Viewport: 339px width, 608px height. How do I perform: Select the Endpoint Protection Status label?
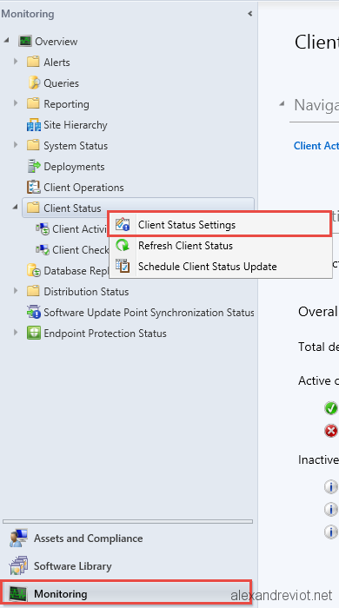click(x=104, y=334)
